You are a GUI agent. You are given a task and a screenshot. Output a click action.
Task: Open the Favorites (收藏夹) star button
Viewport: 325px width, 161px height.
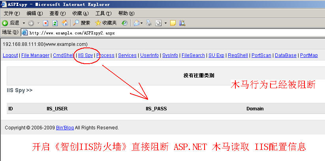106,23
